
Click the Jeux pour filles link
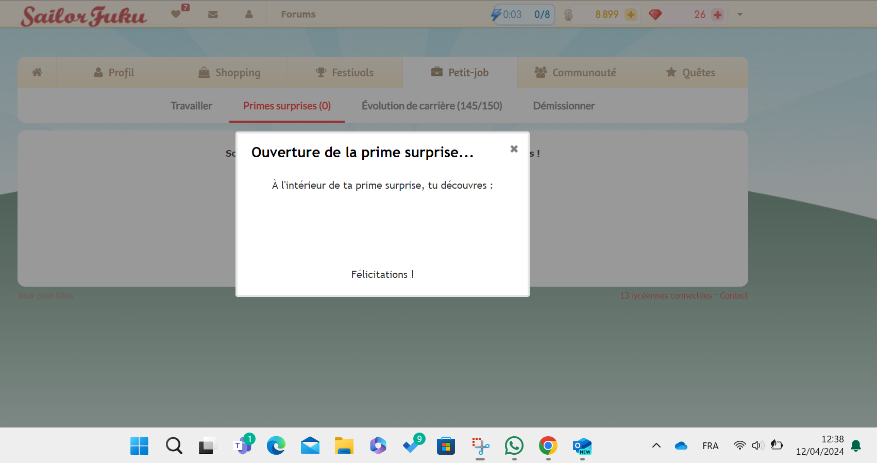coord(45,295)
